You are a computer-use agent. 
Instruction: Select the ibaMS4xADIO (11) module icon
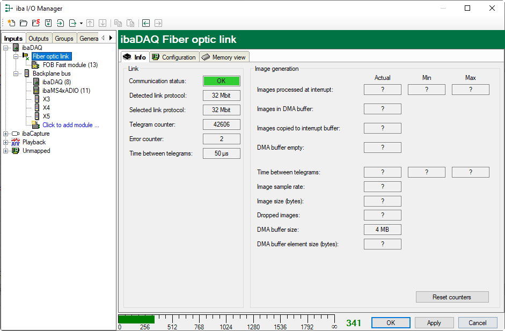pyautogui.click(x=36, y=91)
